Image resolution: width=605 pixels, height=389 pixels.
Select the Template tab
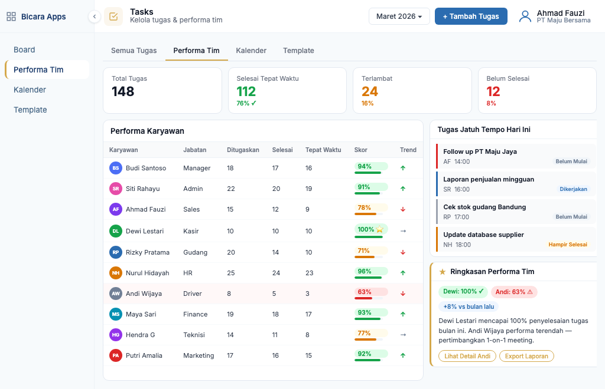coord(298,51)
